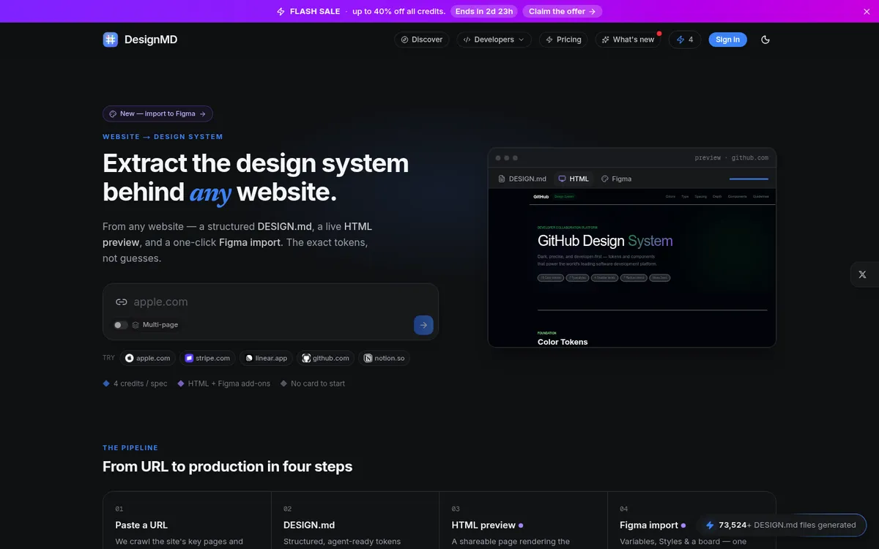Viewport: 879px width, 549px height.
Task: Click the Multi-page layers icon
Action: pos(136,324)
